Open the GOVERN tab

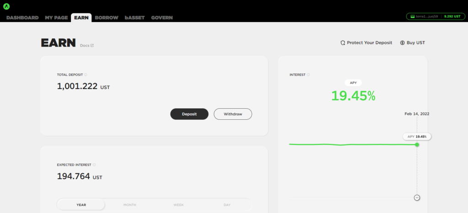162,18
